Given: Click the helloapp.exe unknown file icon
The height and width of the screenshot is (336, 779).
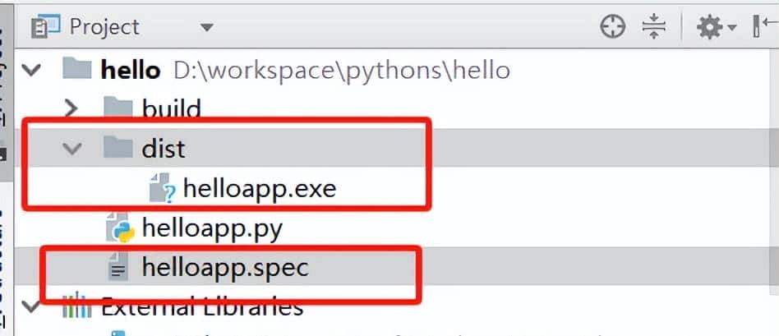Looking at the screenshot, I should coord(163,188).
